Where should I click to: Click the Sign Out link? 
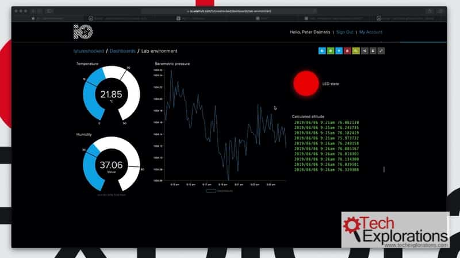coord(344,32)
